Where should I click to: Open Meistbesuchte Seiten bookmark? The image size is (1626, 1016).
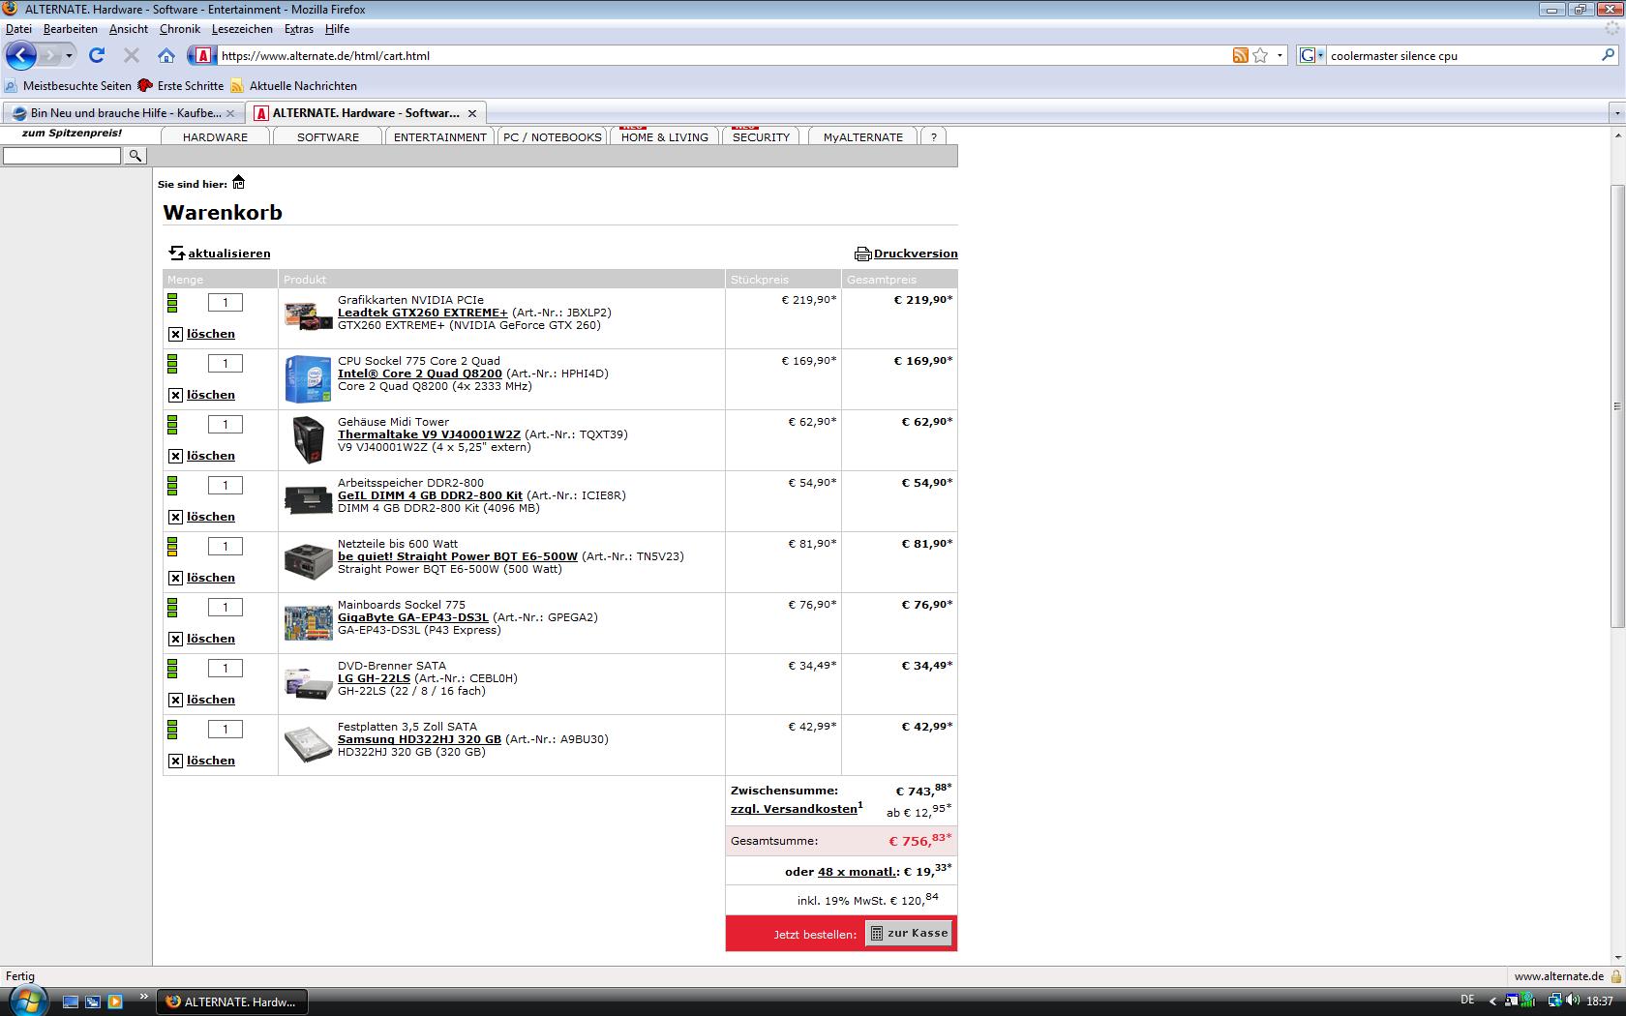69,86
